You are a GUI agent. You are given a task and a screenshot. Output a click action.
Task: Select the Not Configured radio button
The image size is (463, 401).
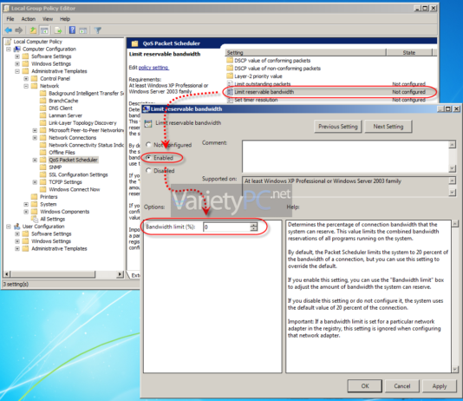[x=148, y=145]
